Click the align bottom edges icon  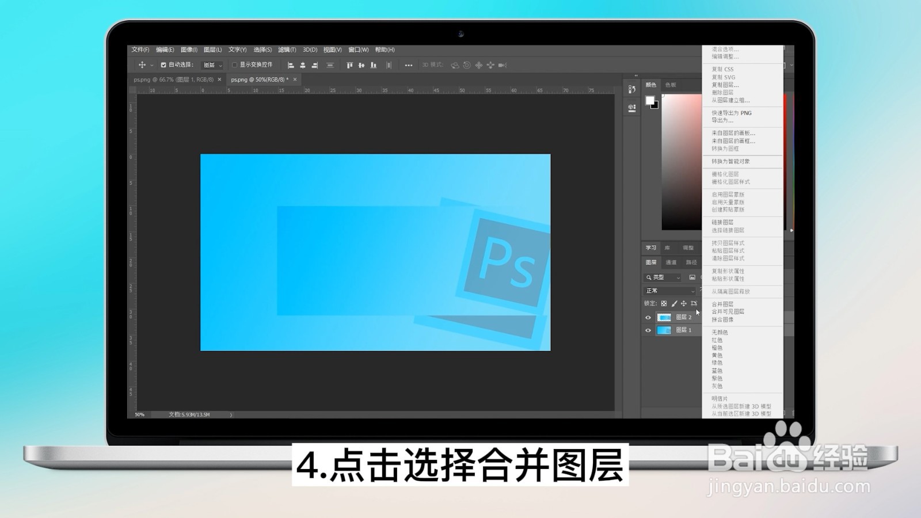[x=374, y=66]
